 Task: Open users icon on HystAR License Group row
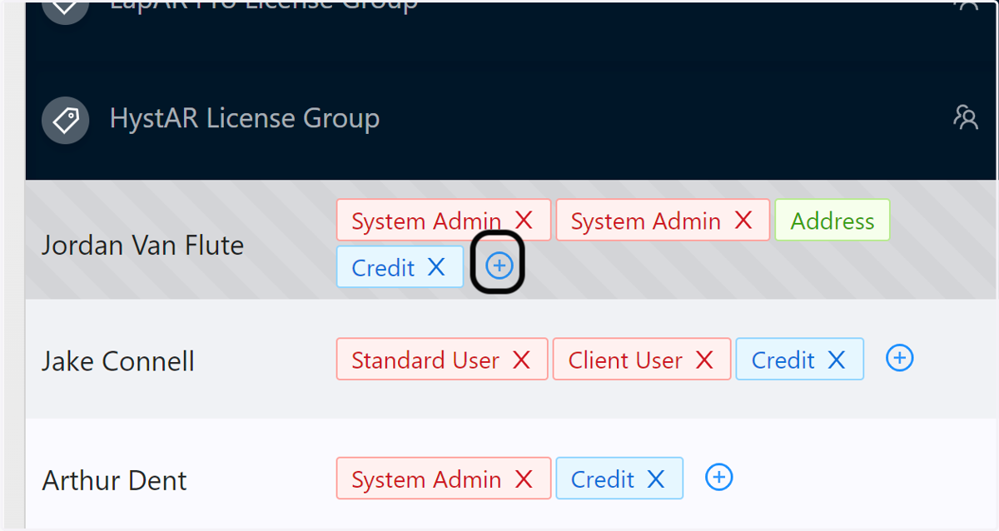pyautogui.click(x=966, y=117)
